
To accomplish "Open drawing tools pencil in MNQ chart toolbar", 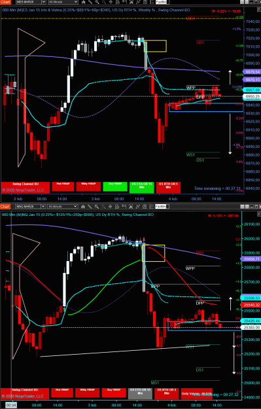I will click(x=90, y=207).
